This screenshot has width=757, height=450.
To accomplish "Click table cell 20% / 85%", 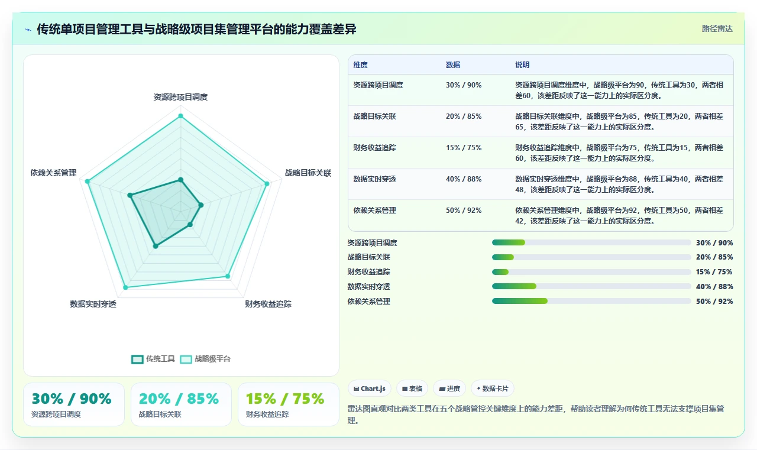I will coord(464,116).
